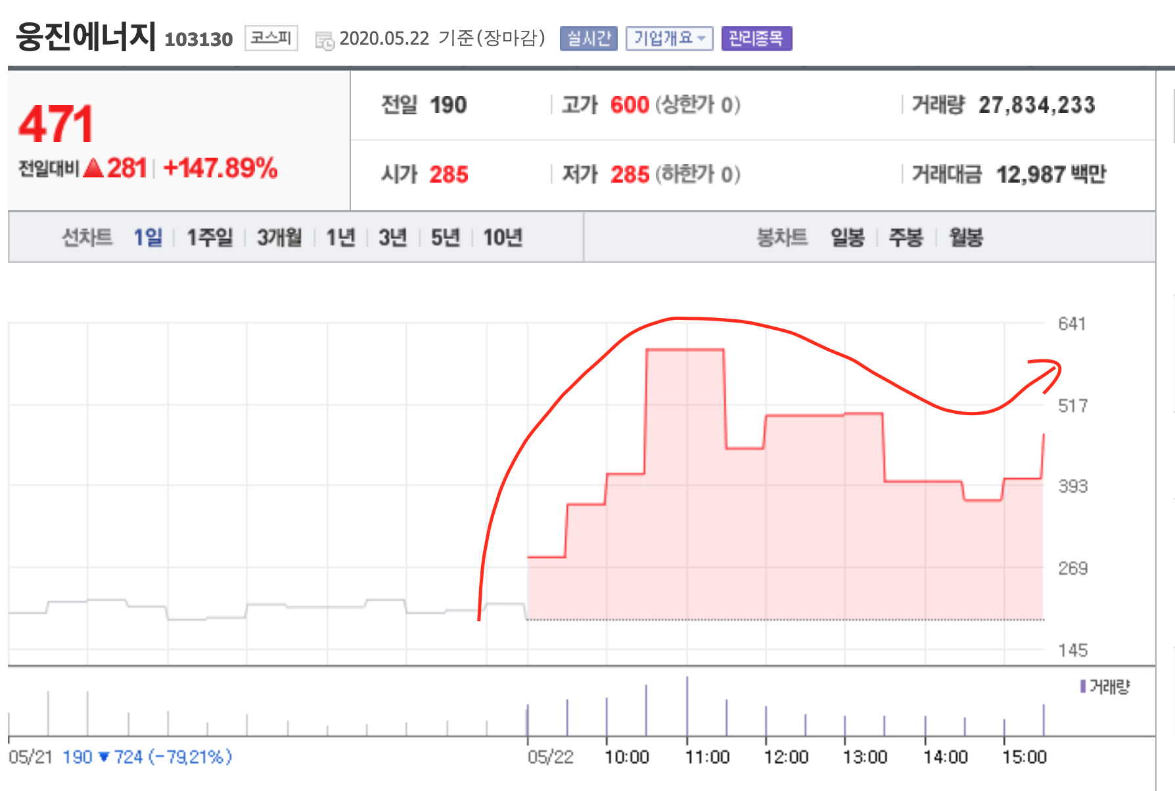Screen dimensions: 1175x791
Task: Click the 관리종목 badge
Action: pyautogui.click(x=756, y=38)
